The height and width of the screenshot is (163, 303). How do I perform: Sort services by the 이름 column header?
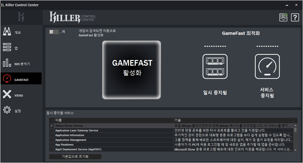(x=113, y=120)
